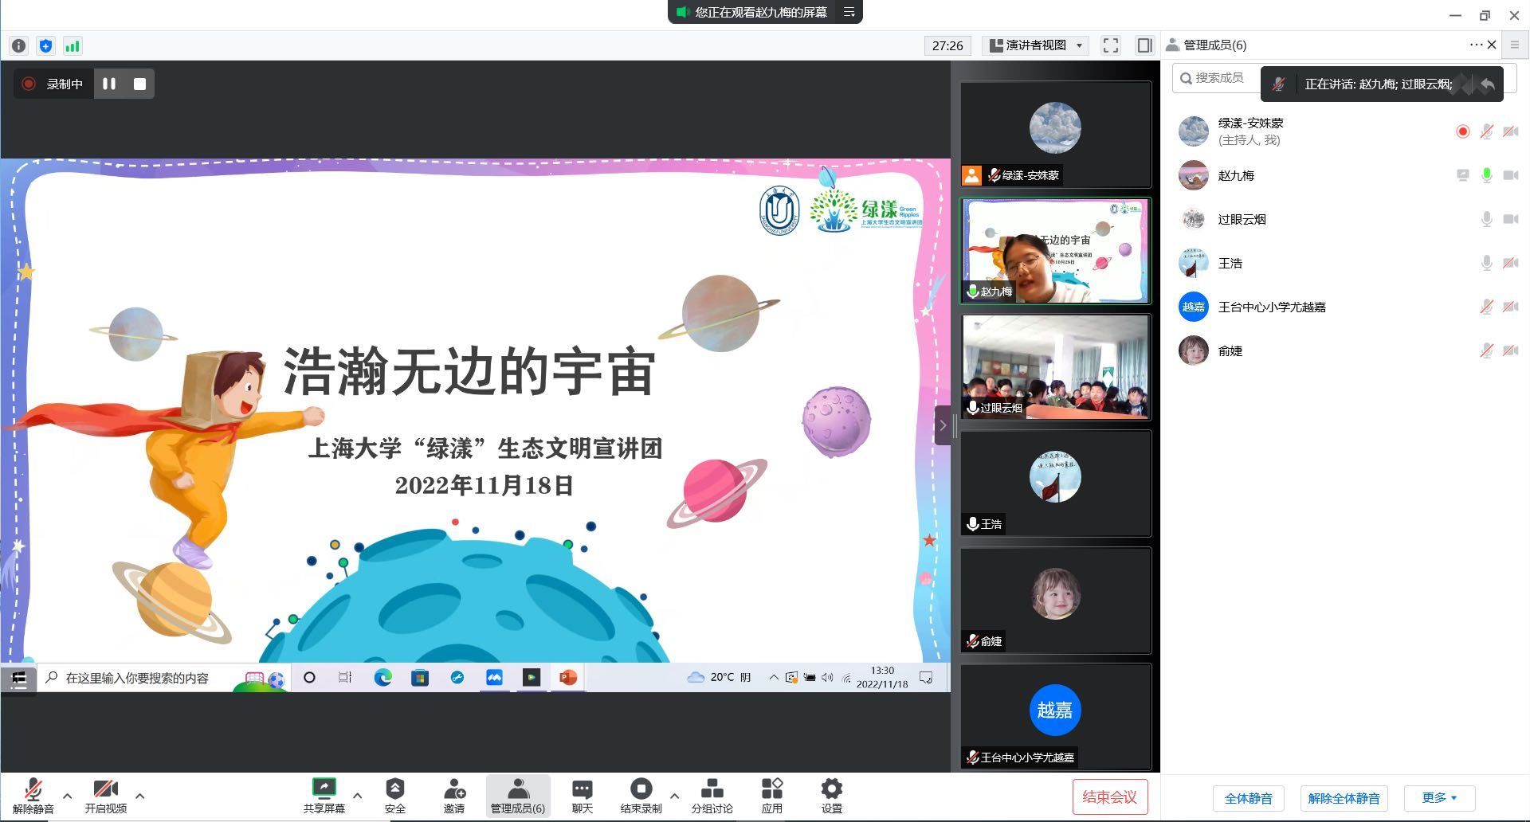Open 设置 (Settings) gear
The width and height of the screenshot is (1530, 822).
(831, 789)
